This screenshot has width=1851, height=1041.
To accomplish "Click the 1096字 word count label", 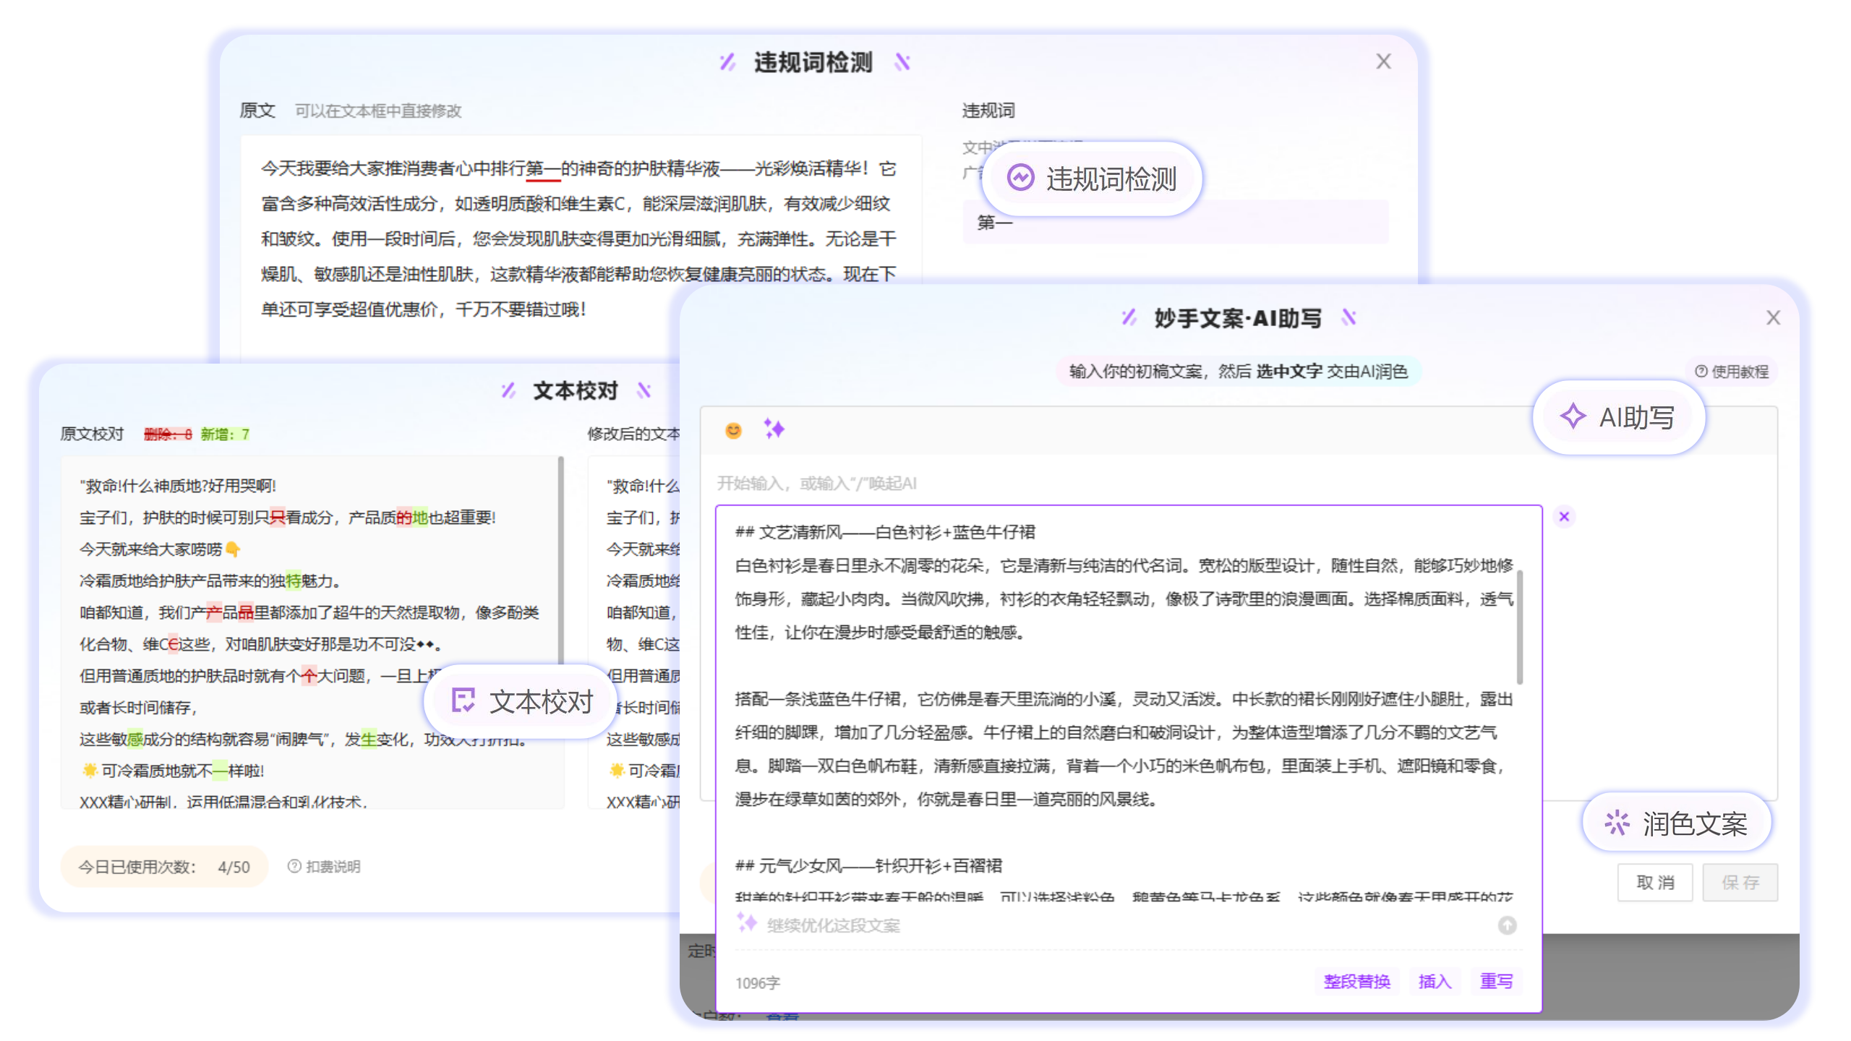I will (757, 983).
